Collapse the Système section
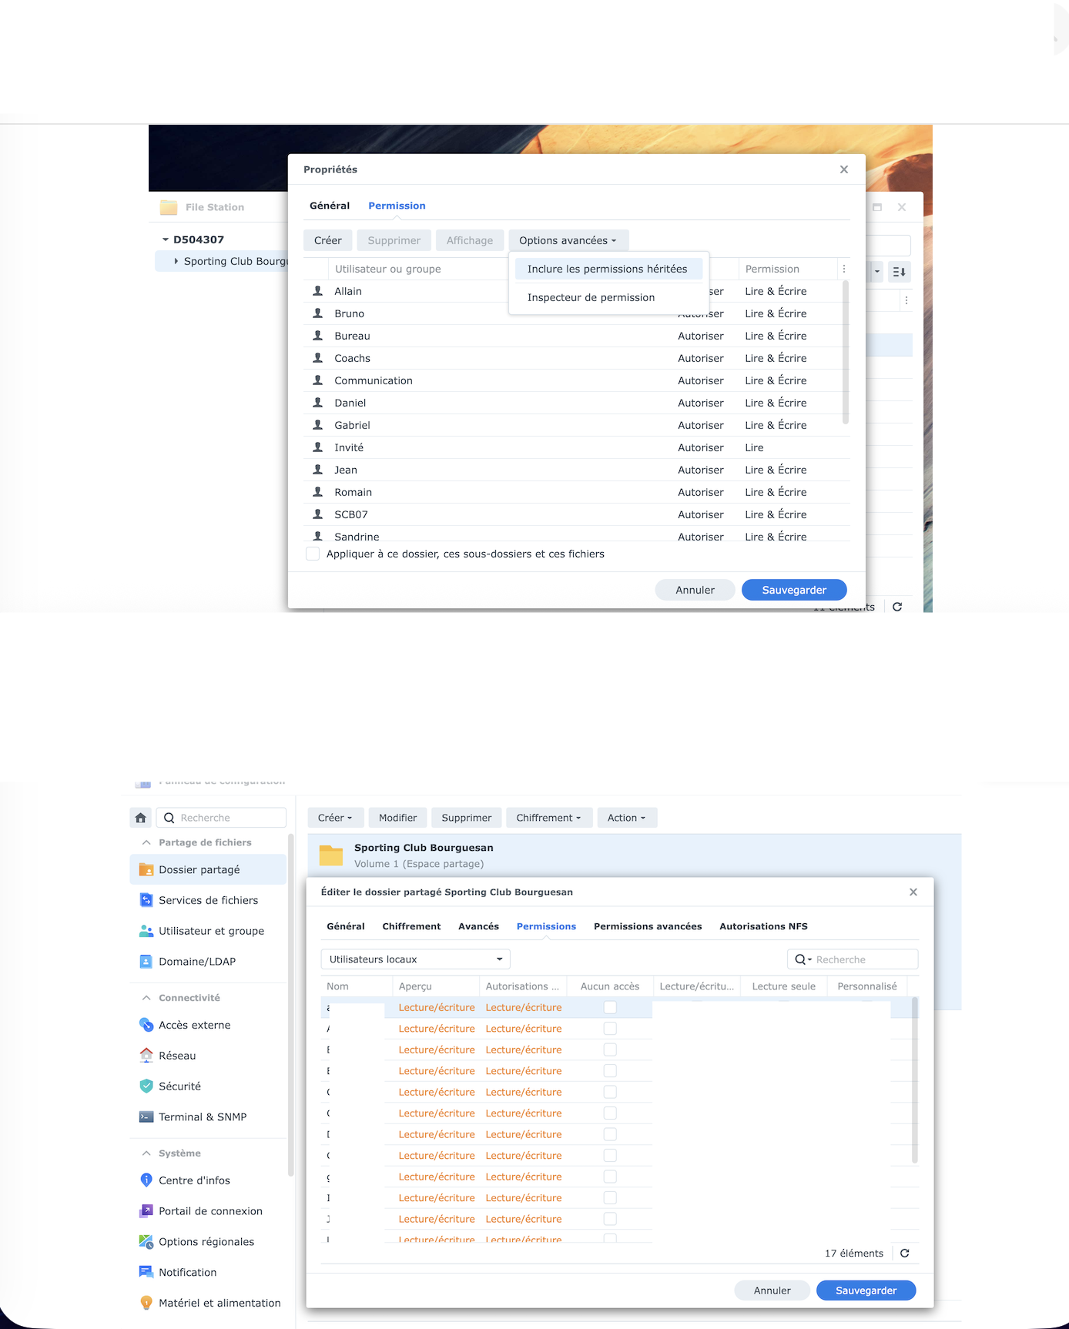The height and width of the screenshot is (1329, 1069). click(x=146, y=1153)
